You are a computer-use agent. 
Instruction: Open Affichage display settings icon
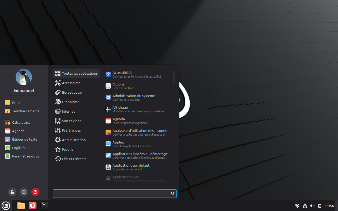point(108,109)
